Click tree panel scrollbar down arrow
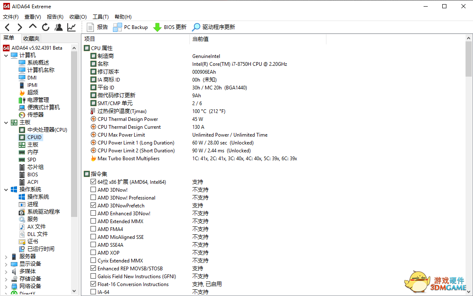473x296 pixels. [x=74, y=291]
